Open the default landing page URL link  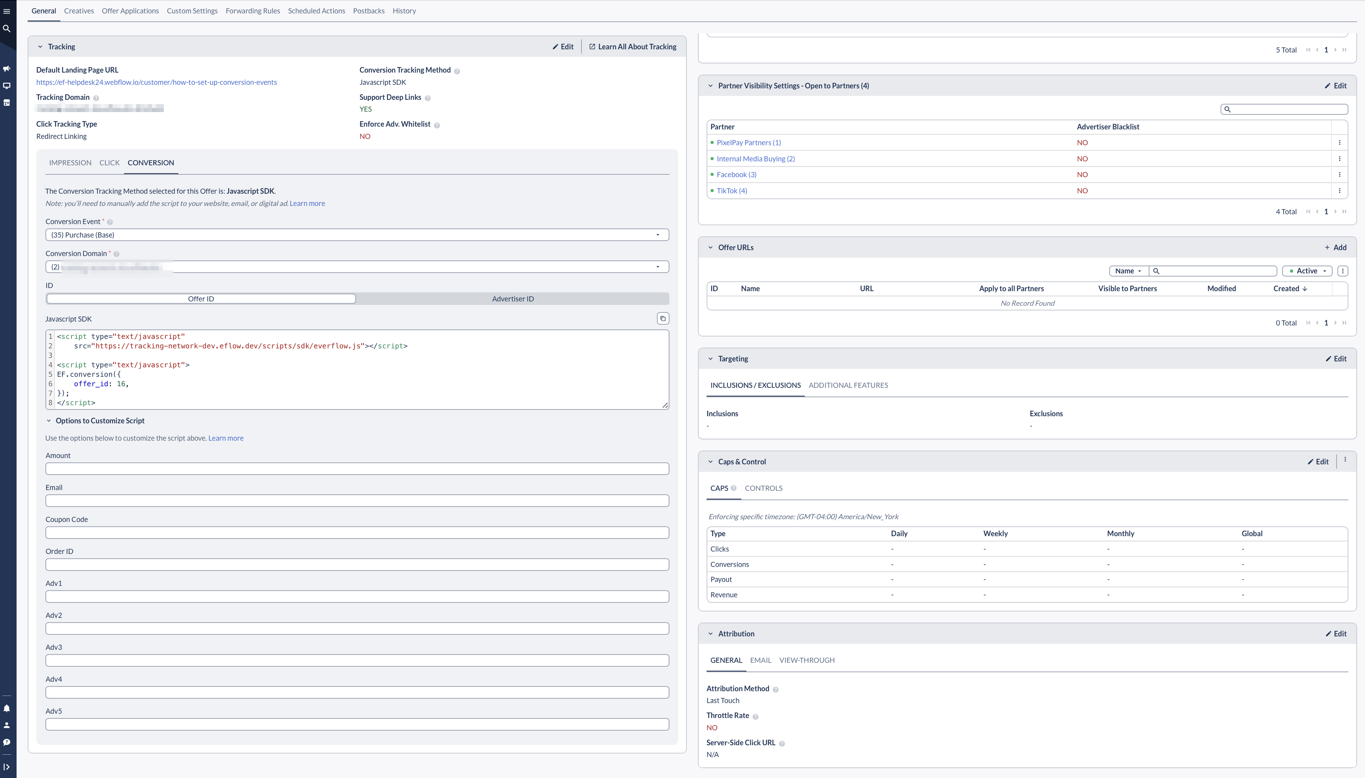[157, 82]
